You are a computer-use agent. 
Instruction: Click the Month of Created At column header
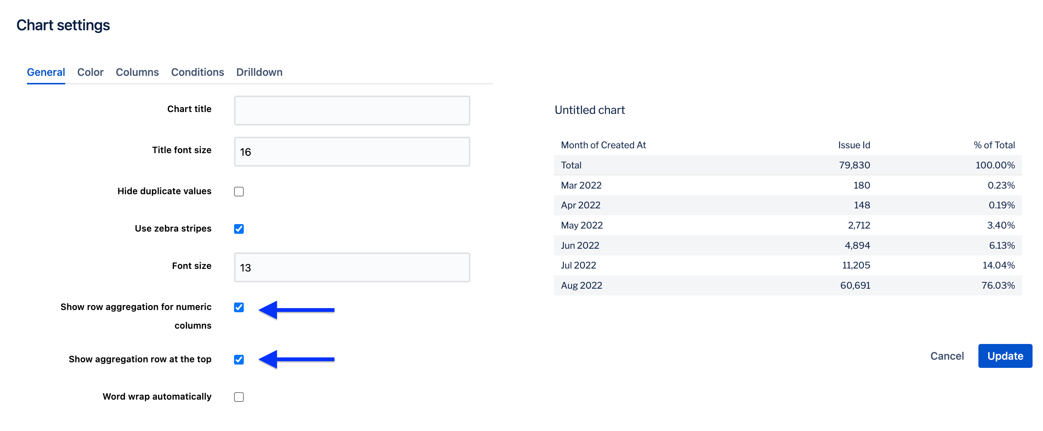(603, 145)
